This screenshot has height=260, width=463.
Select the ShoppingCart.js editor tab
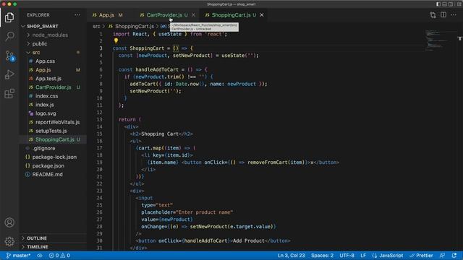231,14
